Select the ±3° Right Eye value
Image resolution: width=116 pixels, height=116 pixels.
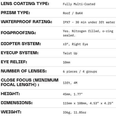pyautogui.click(x=75, y=44)
